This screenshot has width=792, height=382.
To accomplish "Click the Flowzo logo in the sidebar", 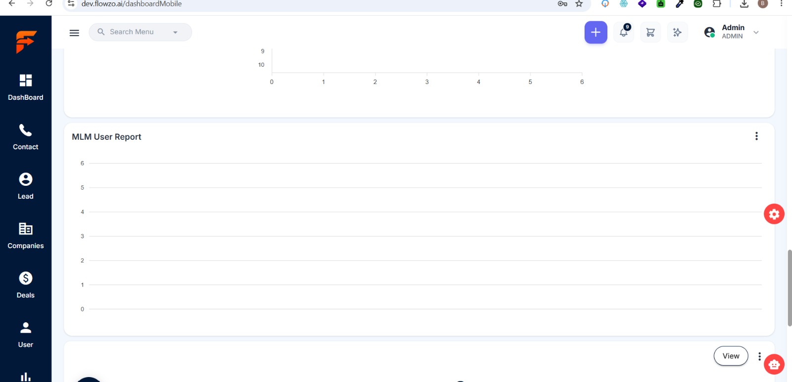I will 26,42.
